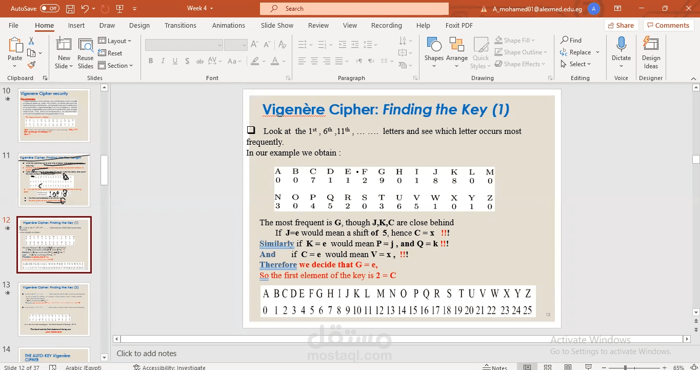Click the Share button

point(621,25)
